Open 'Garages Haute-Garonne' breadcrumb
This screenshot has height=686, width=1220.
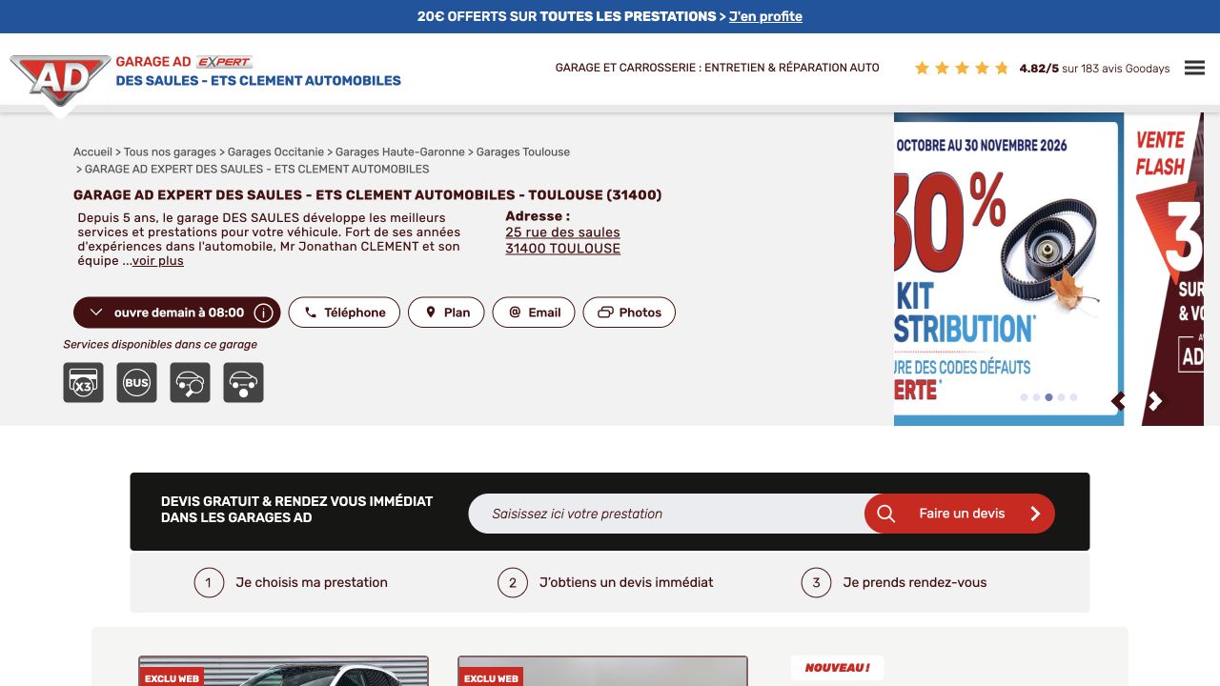coord(400,151)
